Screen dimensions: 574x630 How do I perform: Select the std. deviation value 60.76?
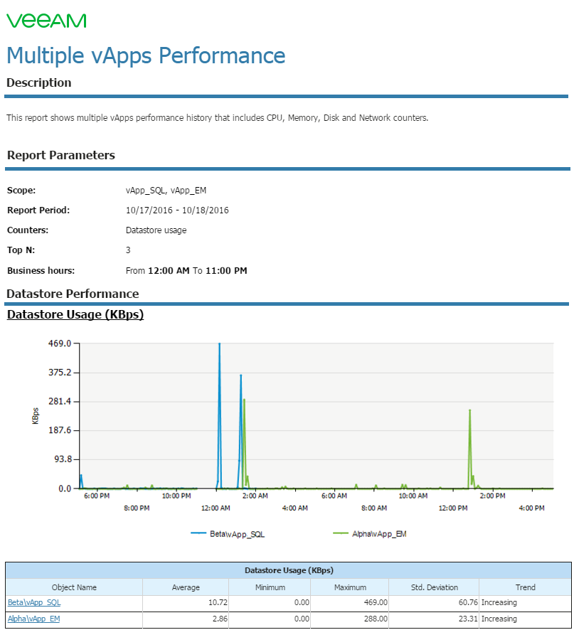(468, 603)
